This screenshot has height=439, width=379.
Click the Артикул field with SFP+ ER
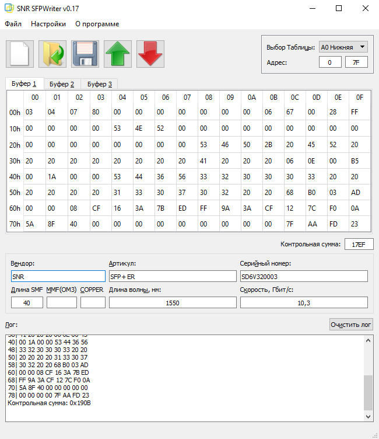(172, 276)
